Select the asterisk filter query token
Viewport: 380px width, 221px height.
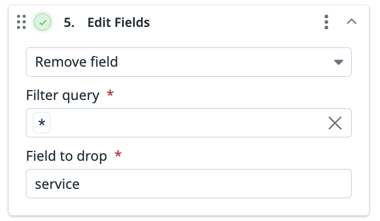42,123
